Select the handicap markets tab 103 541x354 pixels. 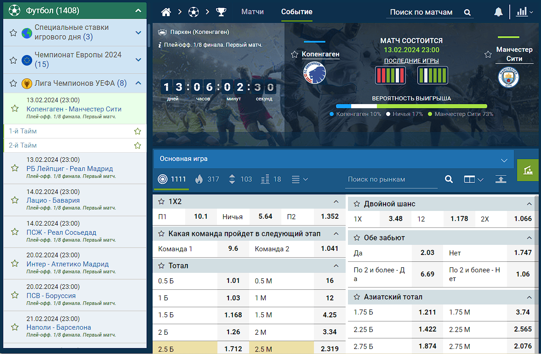tap(240, 179)
